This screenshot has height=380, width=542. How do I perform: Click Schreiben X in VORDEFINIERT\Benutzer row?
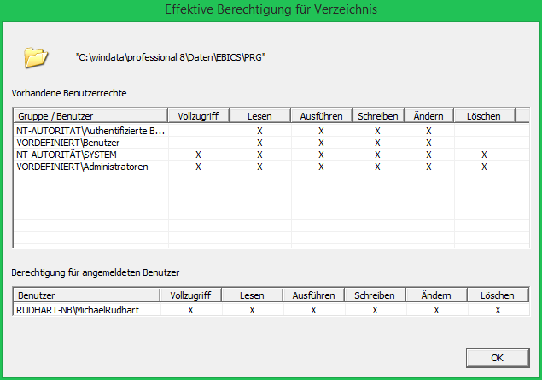click(377, 143)
